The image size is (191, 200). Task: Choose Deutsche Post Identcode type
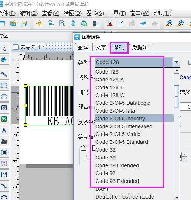(x=134, y=197)
